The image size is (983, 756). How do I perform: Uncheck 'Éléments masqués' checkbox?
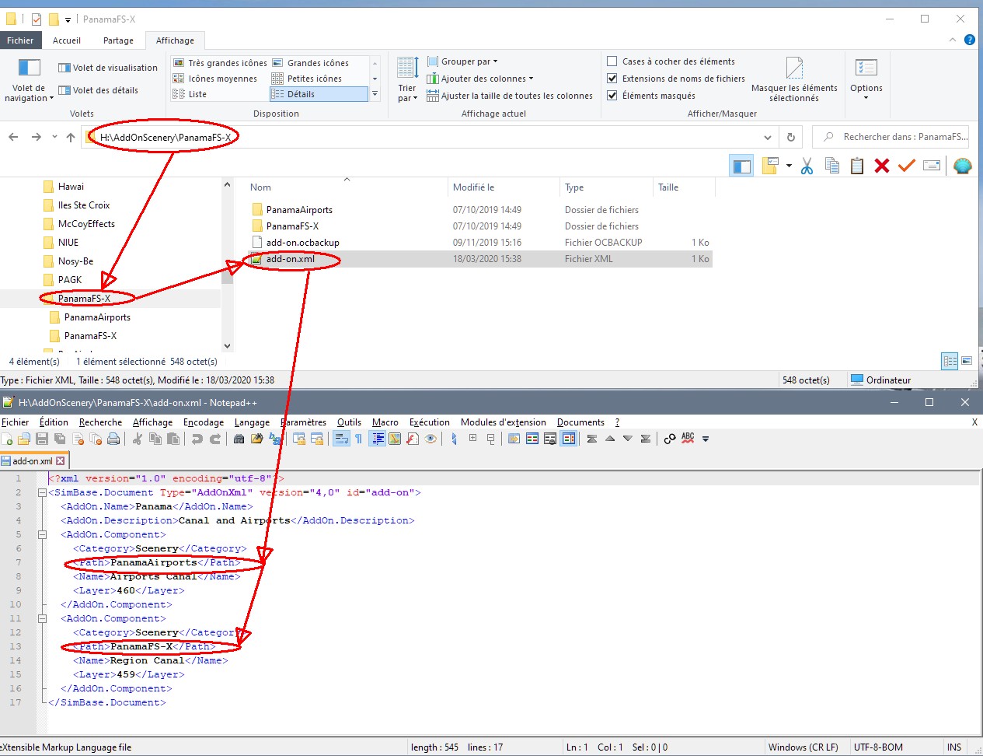point(612,96)
